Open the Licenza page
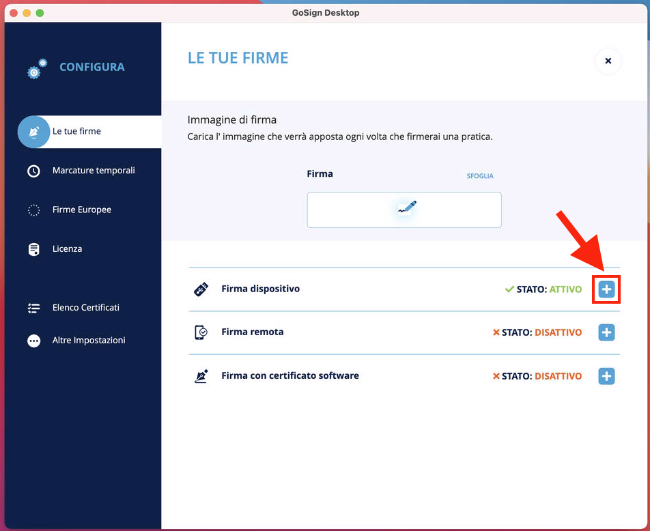The width and height of the screenshot is (650, 531). [67, 248]
